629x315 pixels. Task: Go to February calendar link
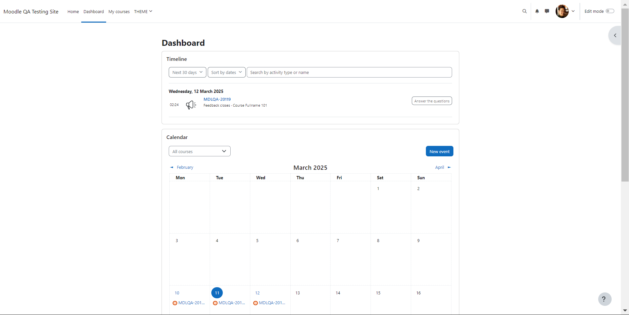coord(185,167)
